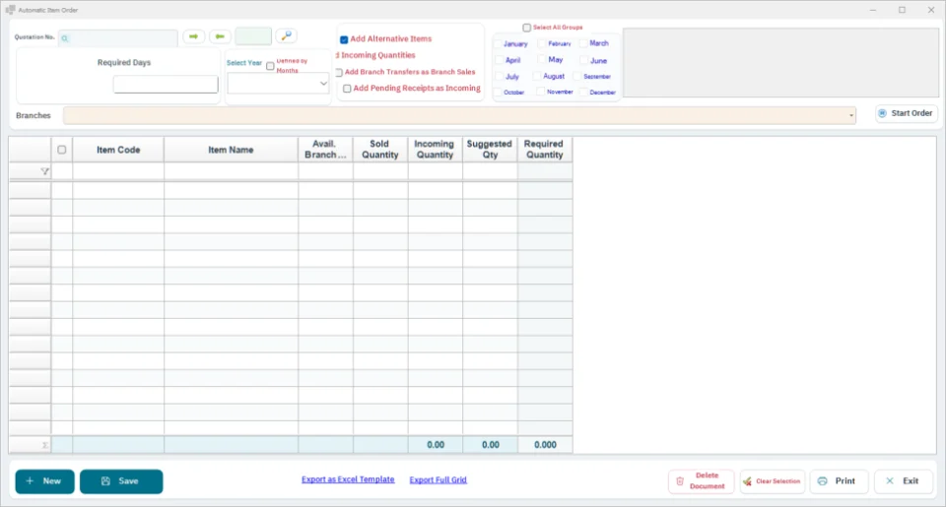Open quotation search with magnifier-key icon

[287, 36]
